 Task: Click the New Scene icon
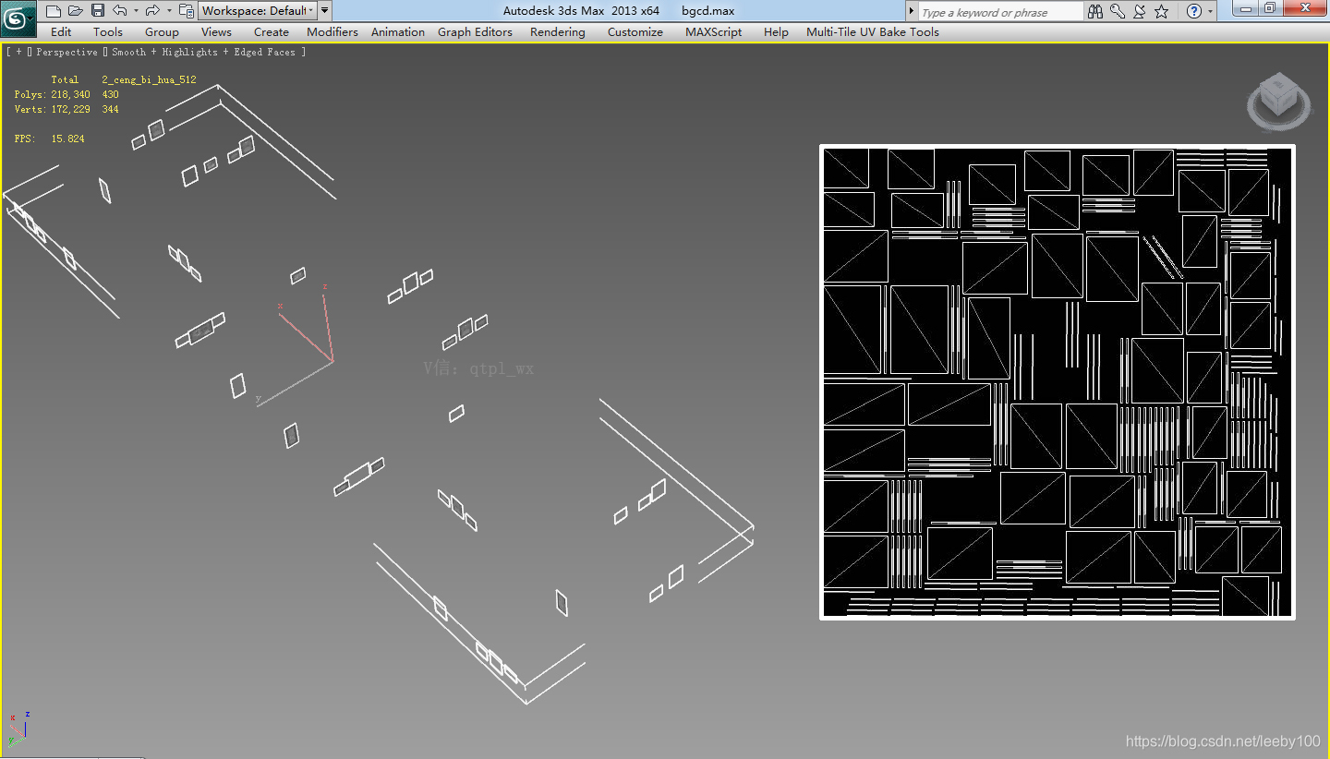[x=53, y=11]
